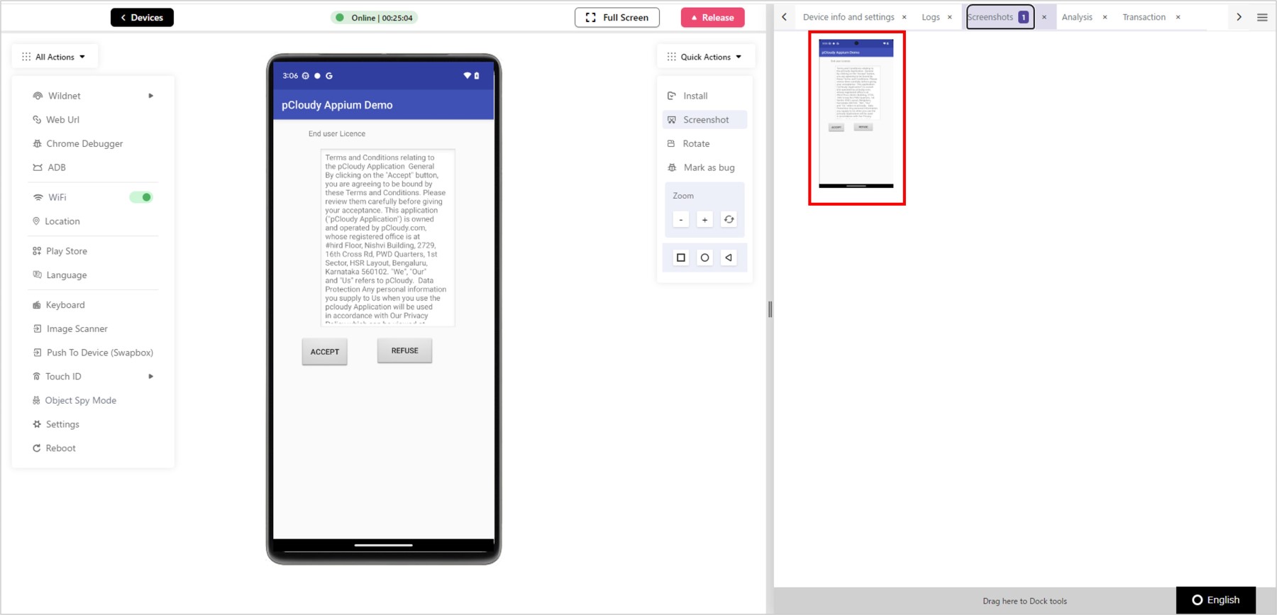Tap ACCEPT on device screen
This screenshot has height=615, width=1277.
(x=325, y=352)
